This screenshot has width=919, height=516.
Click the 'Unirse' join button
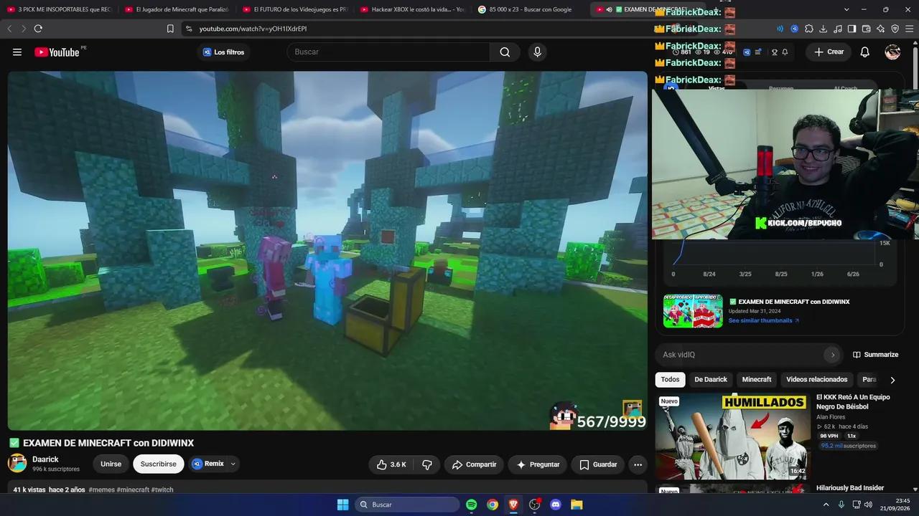tap(111, 464)
